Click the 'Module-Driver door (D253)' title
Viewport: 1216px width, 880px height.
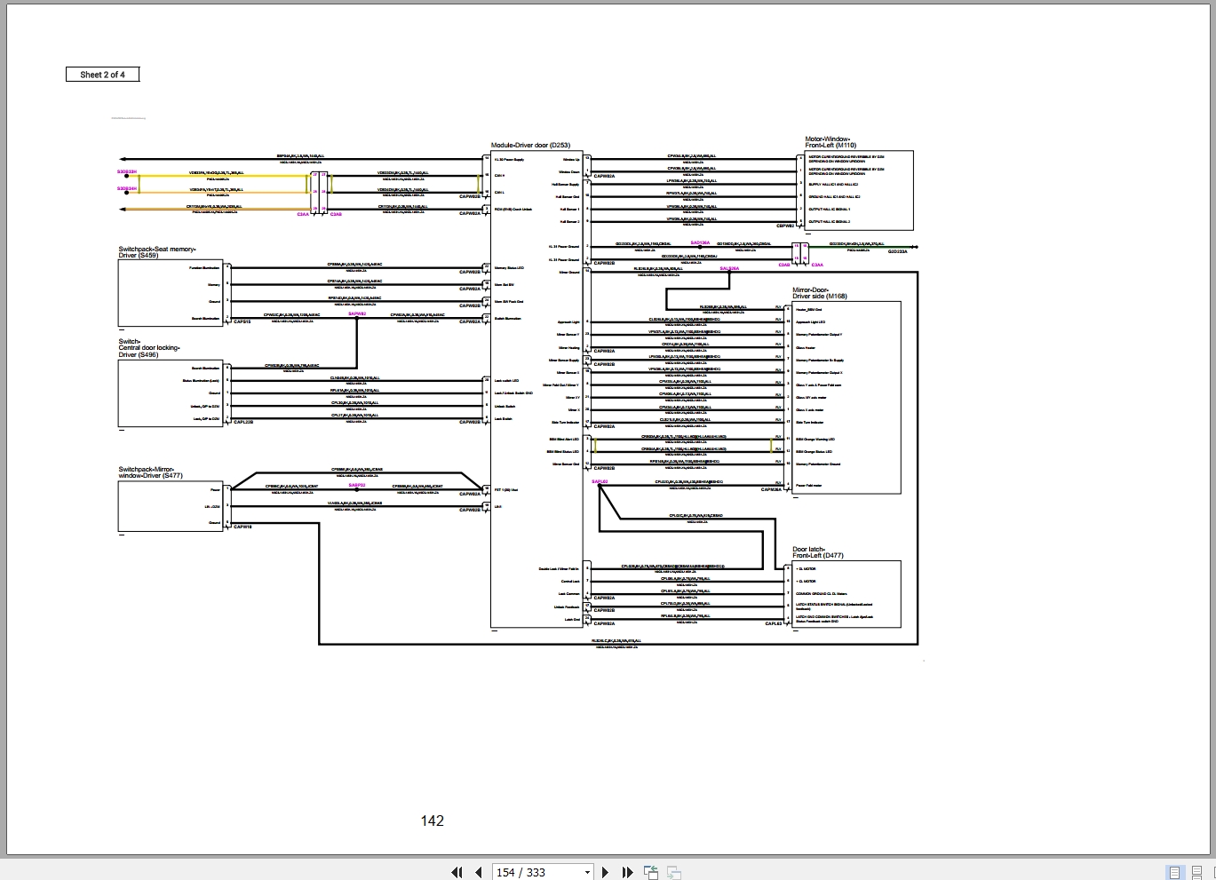(530, 146)
